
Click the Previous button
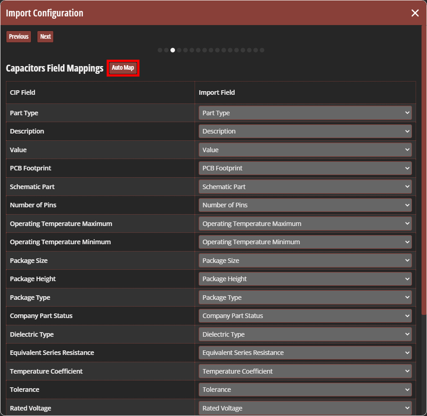pos(18,36)
